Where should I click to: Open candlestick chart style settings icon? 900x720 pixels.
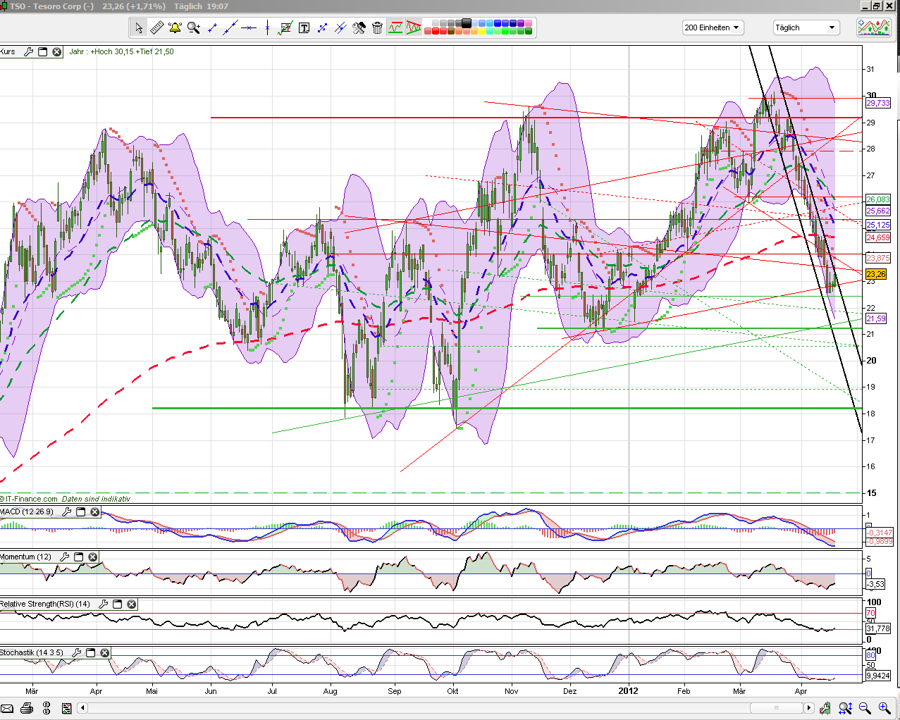(x=826, y=708)
